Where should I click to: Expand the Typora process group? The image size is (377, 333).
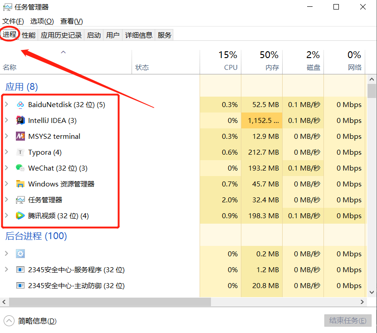coord(7,152)
